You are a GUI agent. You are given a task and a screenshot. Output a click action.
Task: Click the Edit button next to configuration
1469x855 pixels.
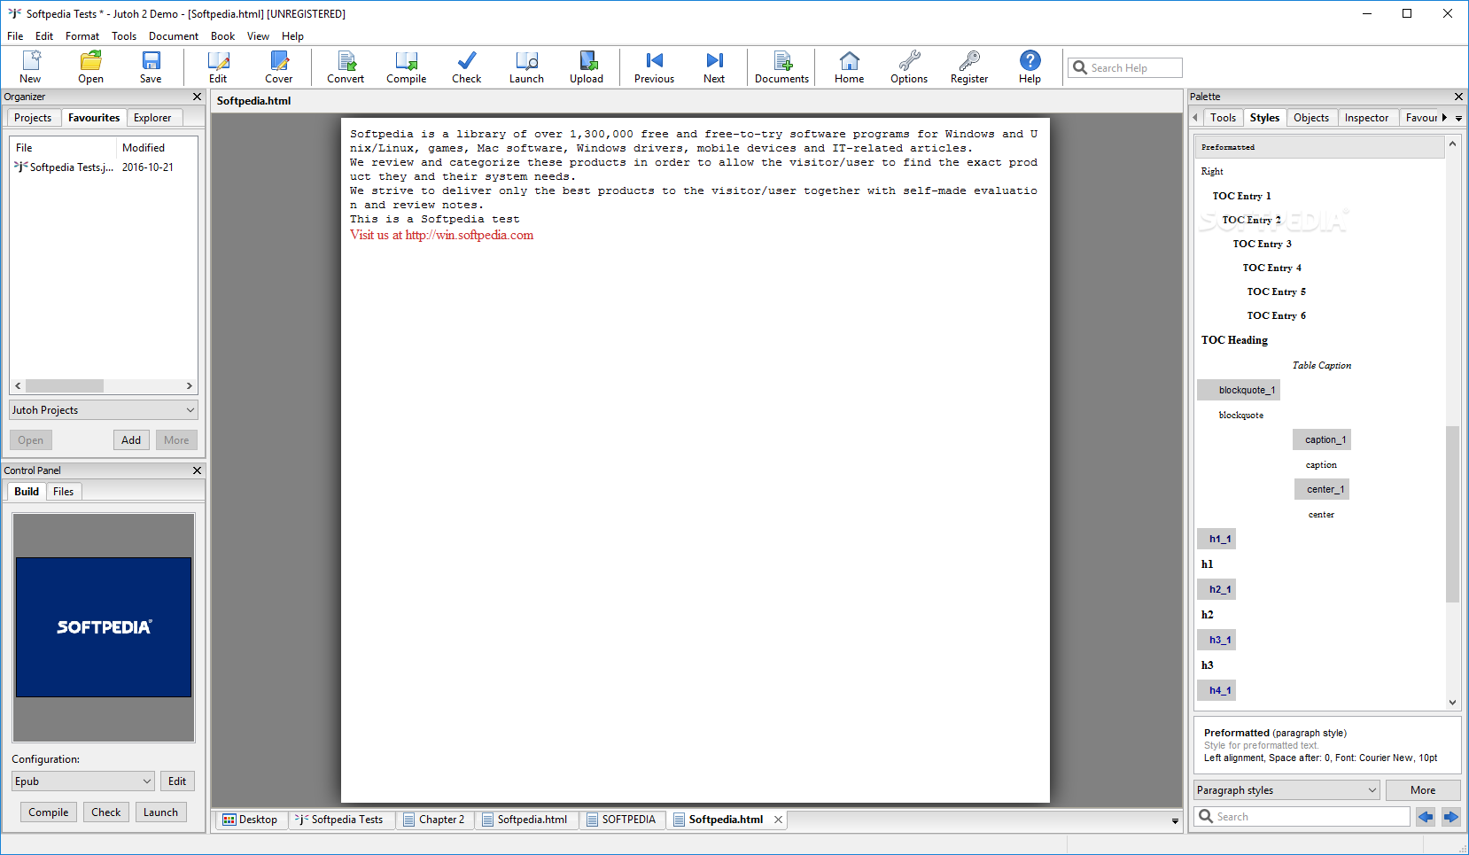point(177,781)
